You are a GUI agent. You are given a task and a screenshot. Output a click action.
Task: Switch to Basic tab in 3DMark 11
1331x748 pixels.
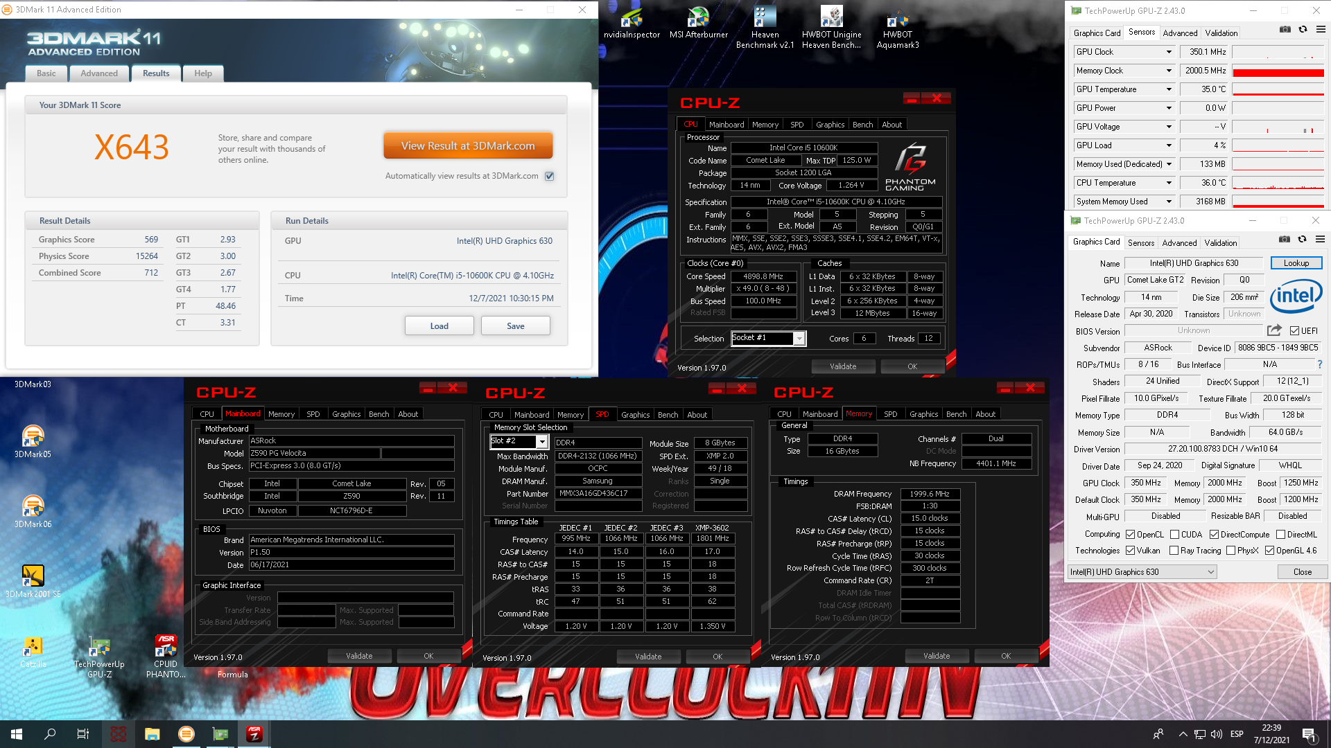tap(46, 73)
